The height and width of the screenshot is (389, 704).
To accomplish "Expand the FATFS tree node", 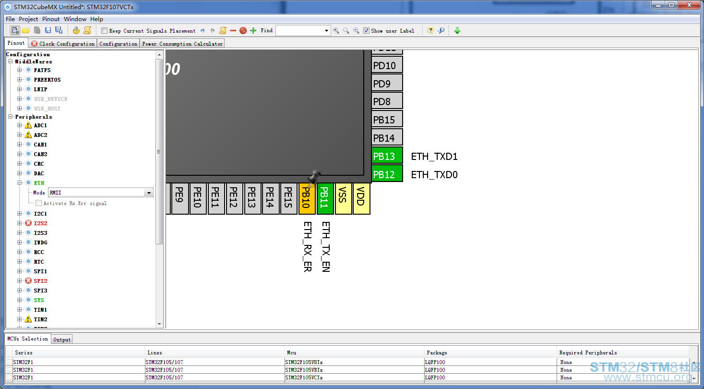I will 20,70.
